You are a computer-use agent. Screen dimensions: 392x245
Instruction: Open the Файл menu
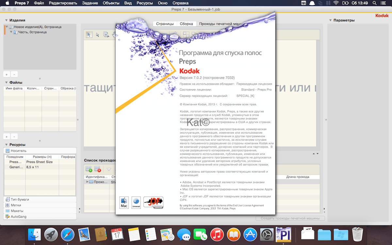(x=39, y=3)
